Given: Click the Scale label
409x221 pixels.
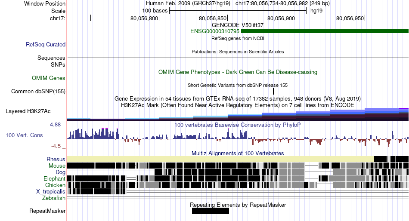Looking at the screenshot, I should [x=59, y=11].
